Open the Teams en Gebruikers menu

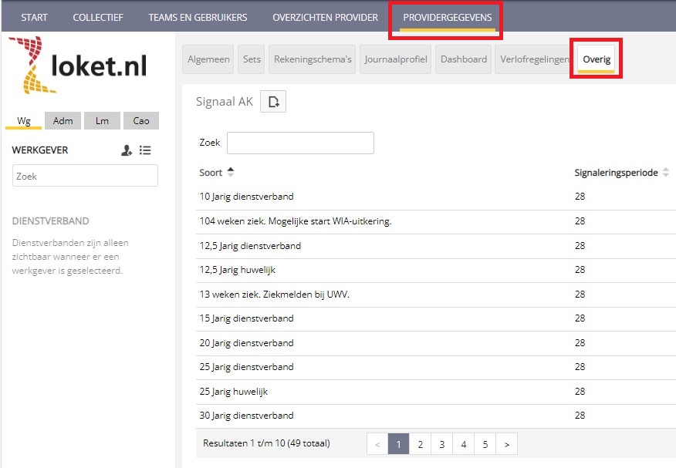pyautogui.click(x=198, y=18)
